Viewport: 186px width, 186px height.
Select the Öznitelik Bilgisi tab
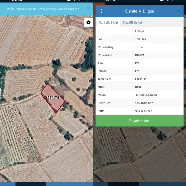pos(108,23)
